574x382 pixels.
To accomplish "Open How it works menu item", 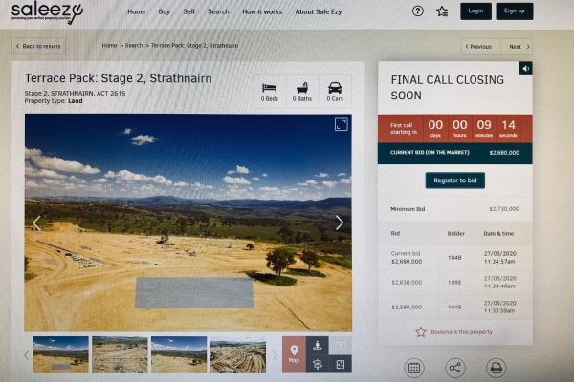I will point(262,11).
